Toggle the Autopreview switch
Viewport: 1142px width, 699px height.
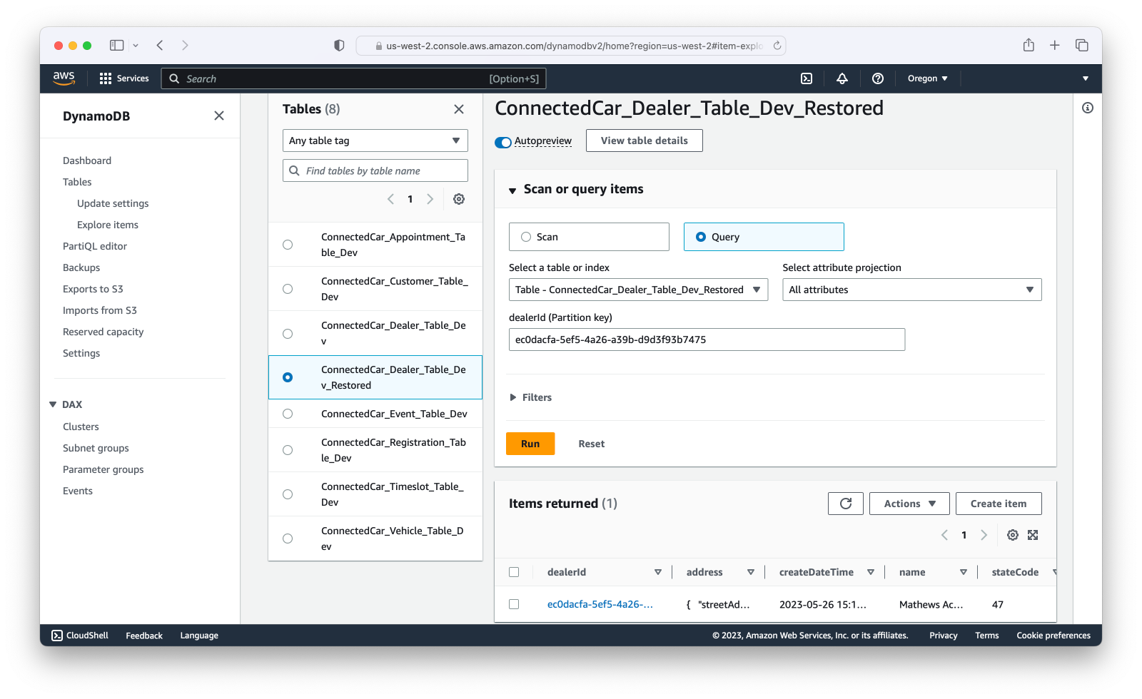tap(503, 142)
